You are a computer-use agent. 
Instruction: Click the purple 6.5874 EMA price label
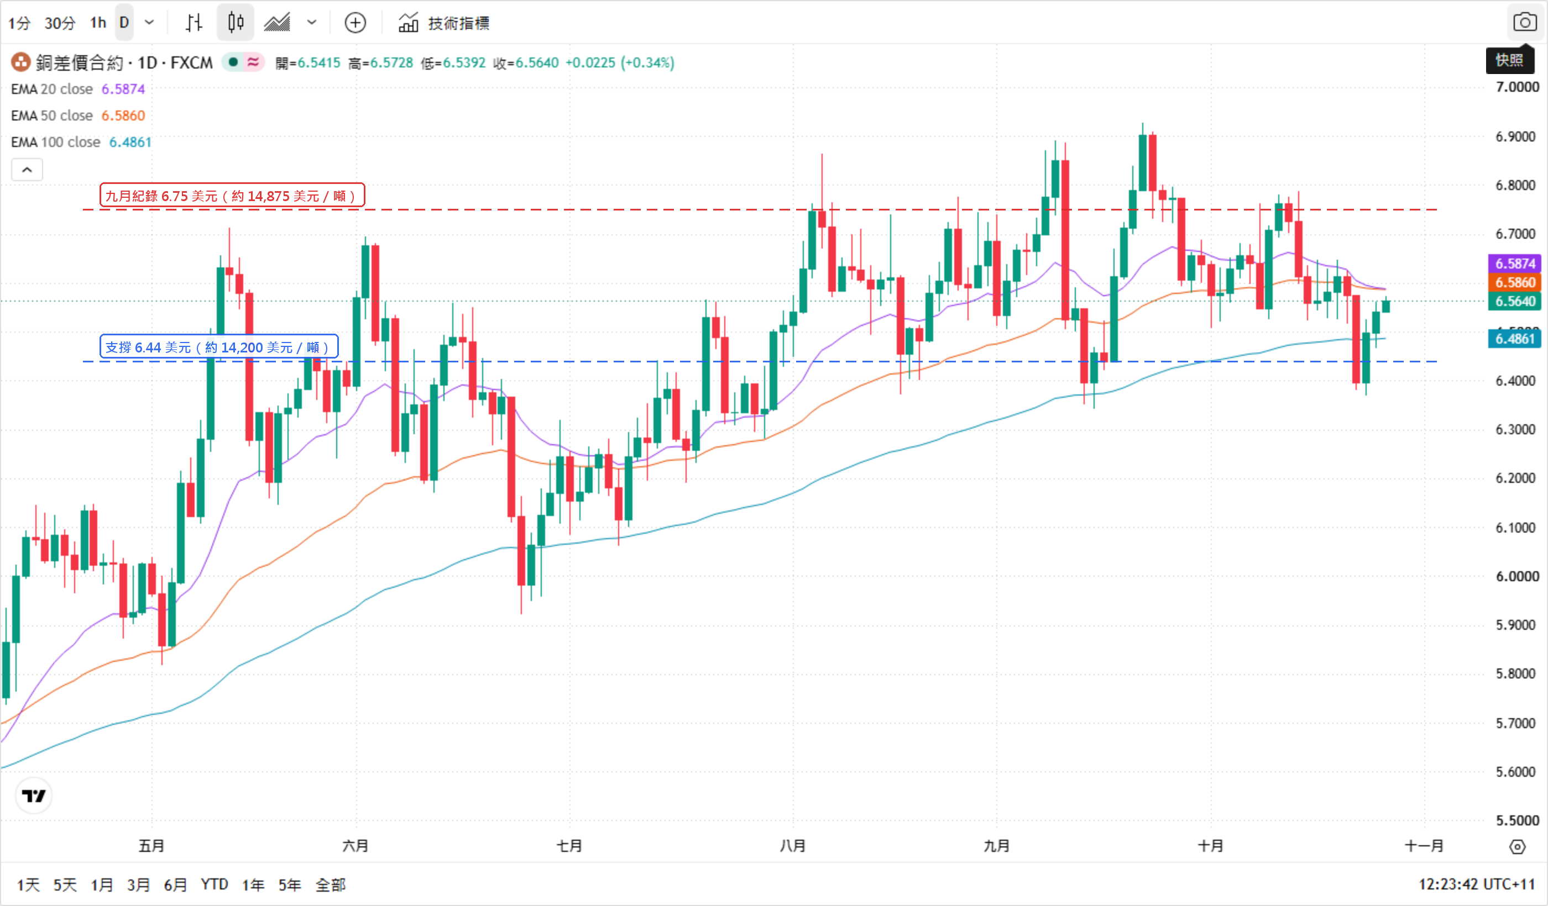1515,264
